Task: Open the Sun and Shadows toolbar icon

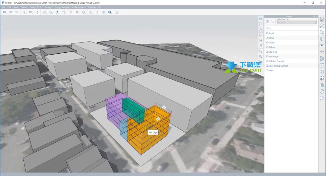Action: click(77, 12)
